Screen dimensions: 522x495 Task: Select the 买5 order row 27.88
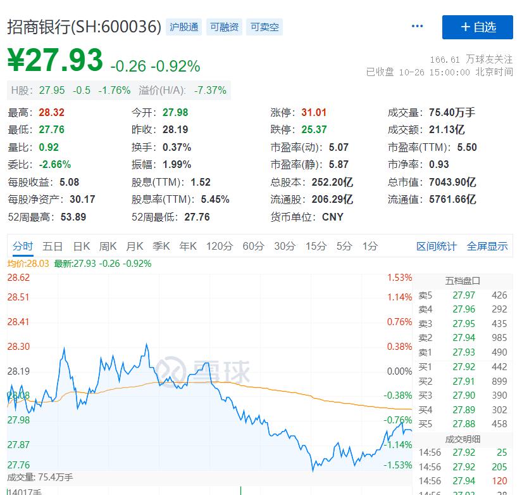tap(463, 424)
